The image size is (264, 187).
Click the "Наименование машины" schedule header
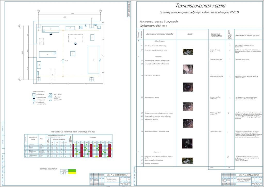point(33,139)
